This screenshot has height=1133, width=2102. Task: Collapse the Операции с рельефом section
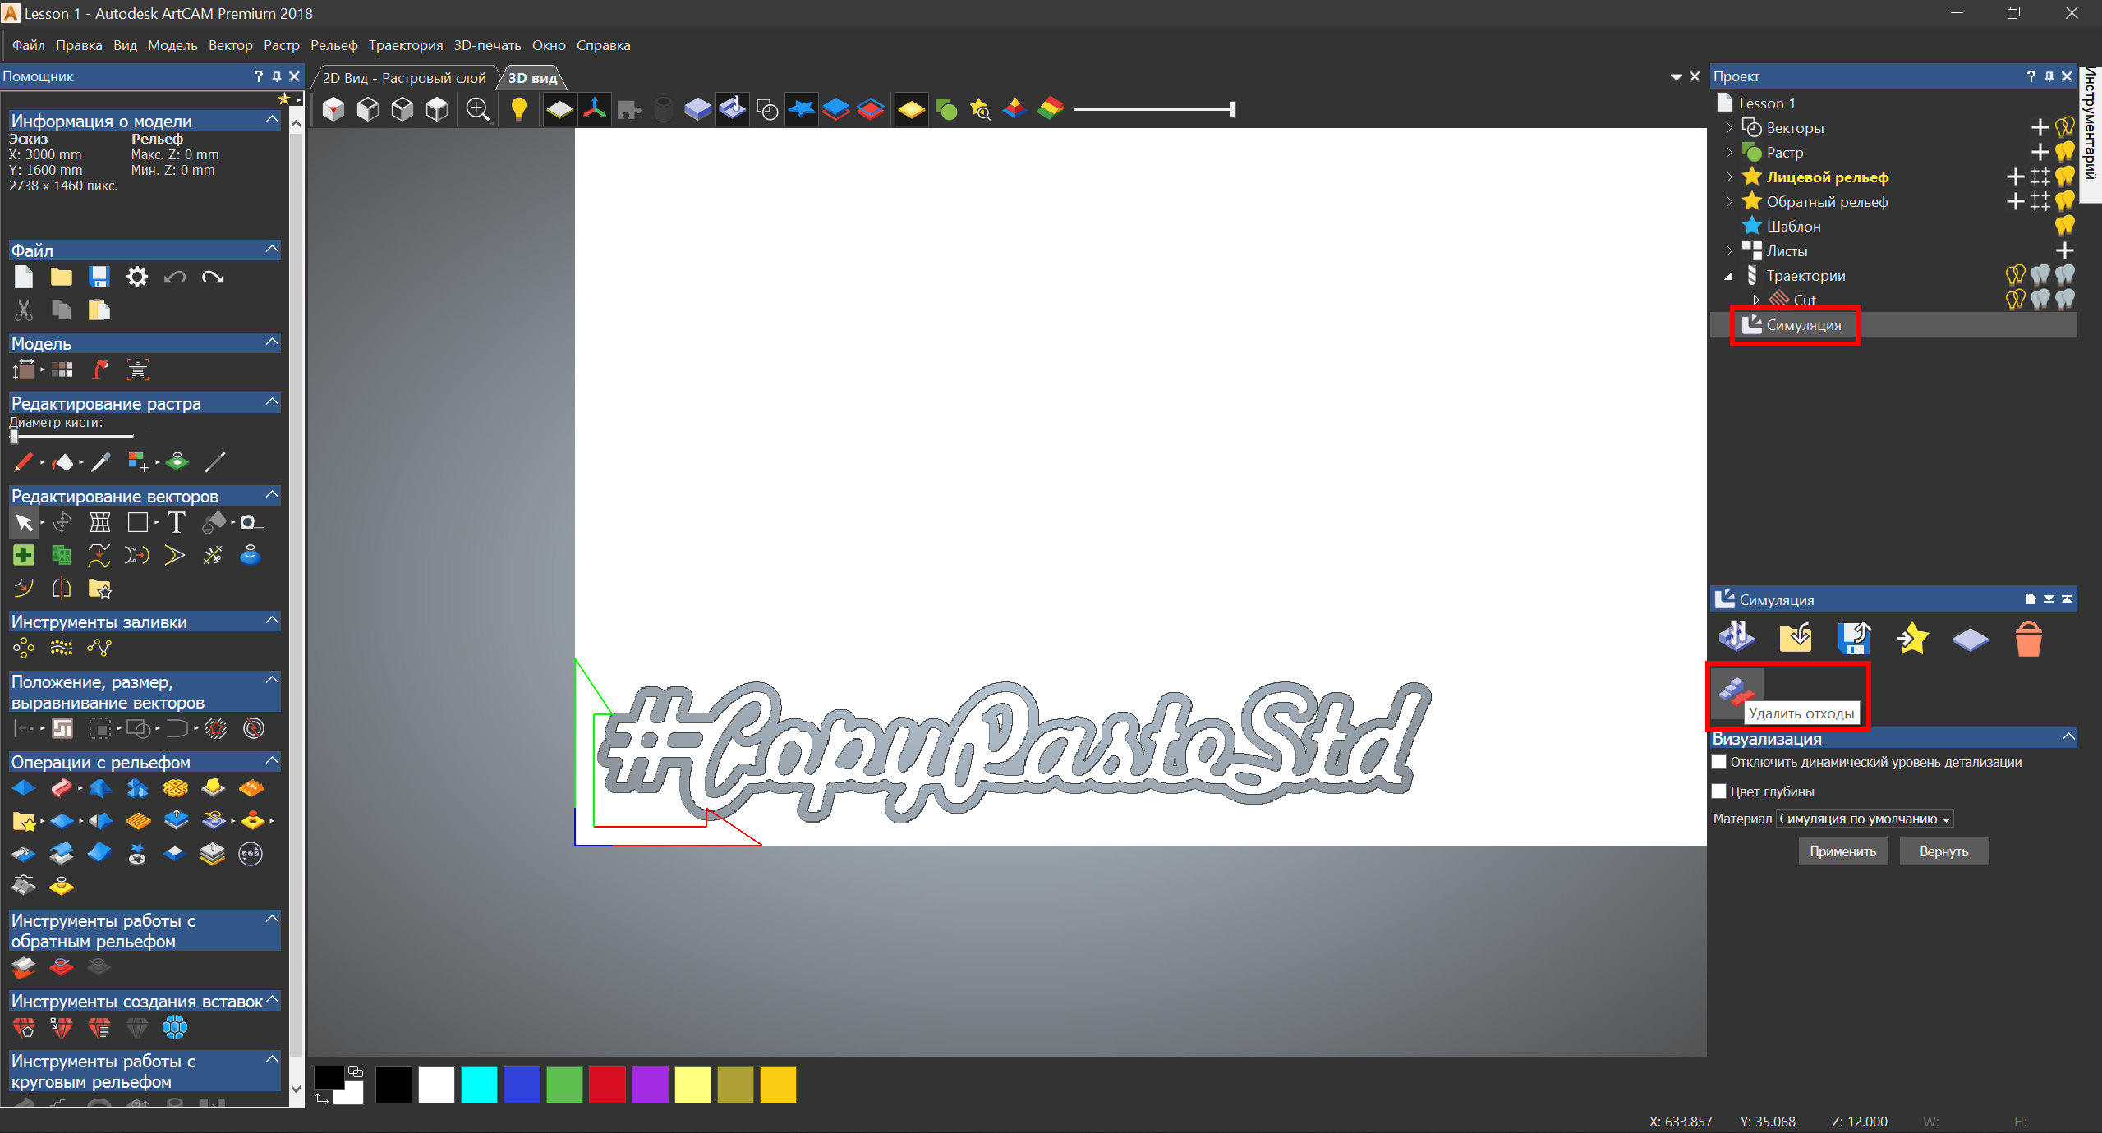pos(272,761)
